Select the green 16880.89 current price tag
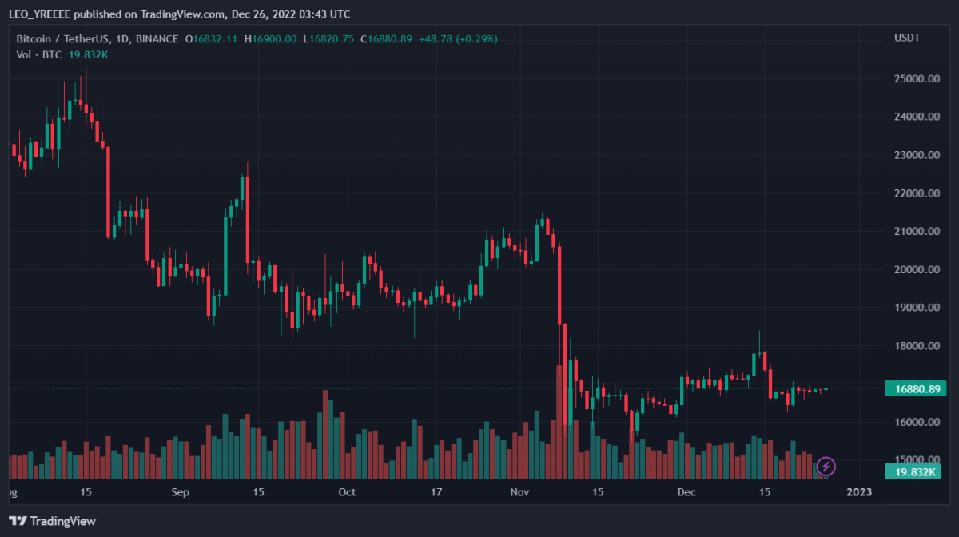The height and width of the screenshot is (537, 959). (916, 389)
